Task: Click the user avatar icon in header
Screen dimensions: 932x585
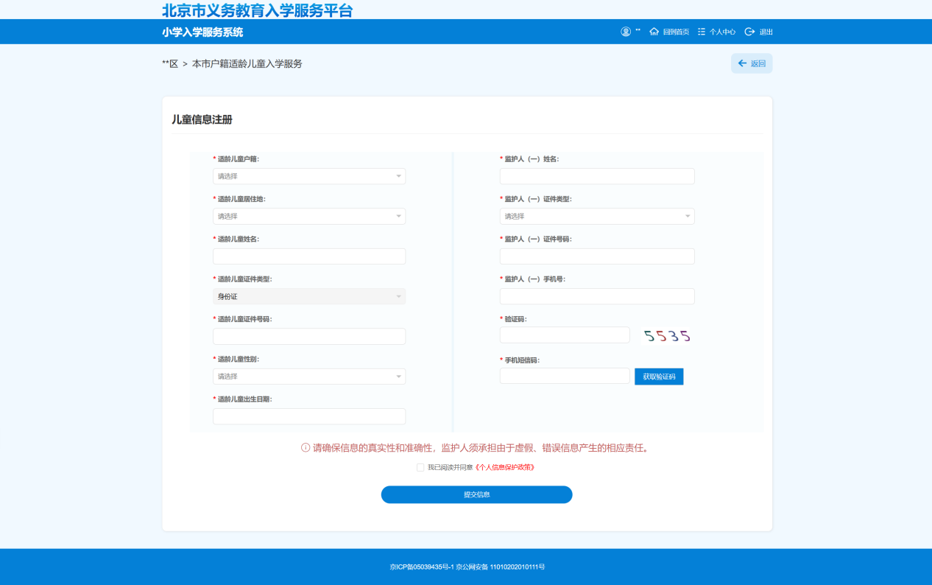Action: pyautogui.click(x=626, y=32)
